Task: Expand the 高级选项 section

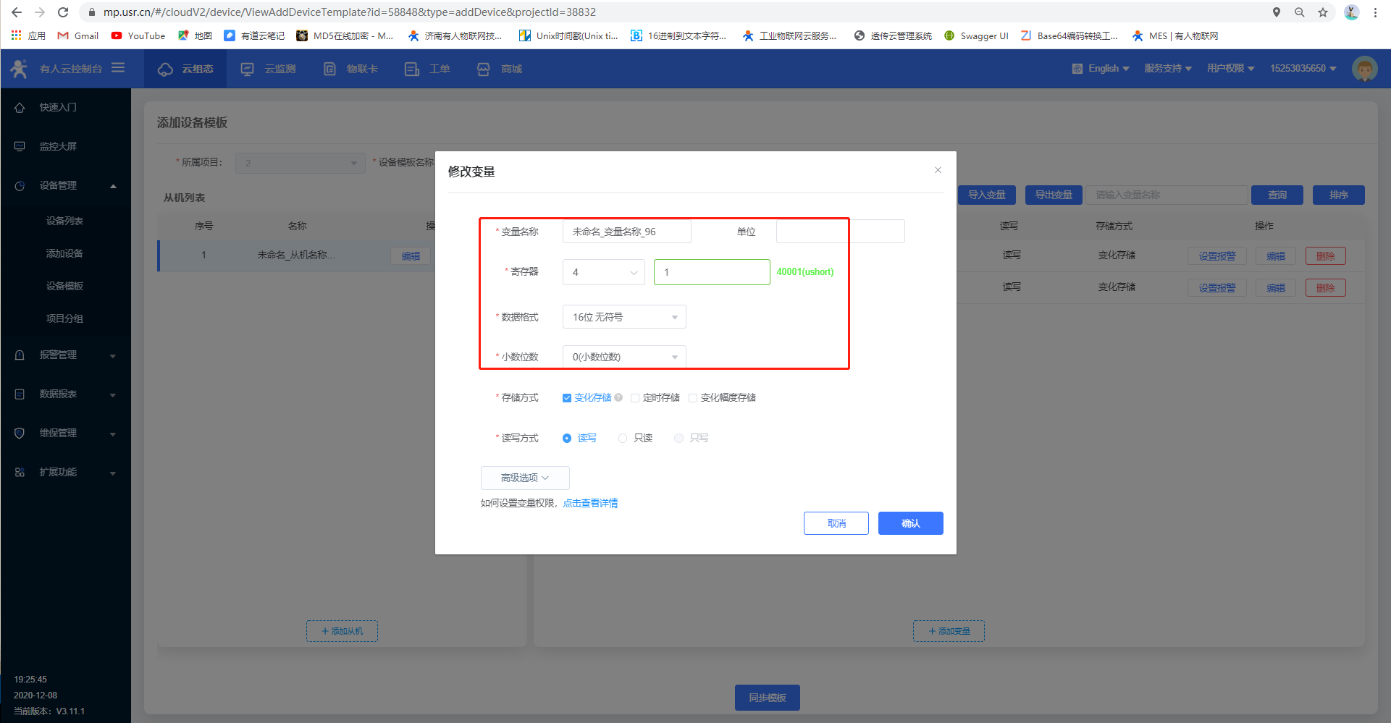Action: 524,478
